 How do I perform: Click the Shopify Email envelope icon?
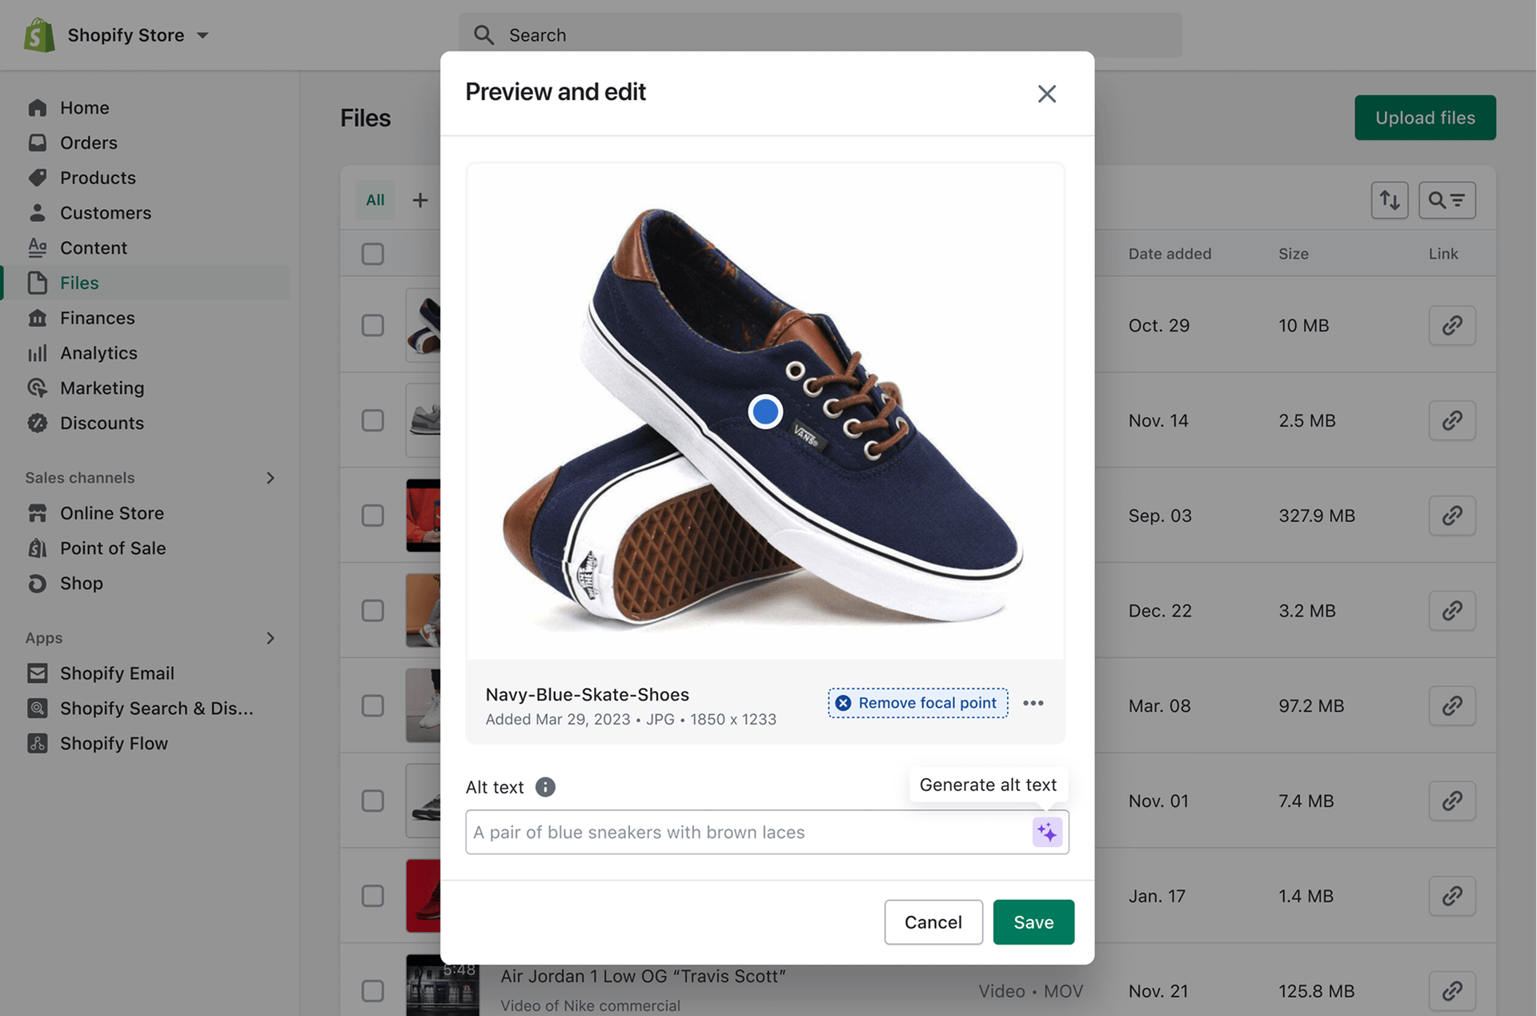click(x=38, y=673)
